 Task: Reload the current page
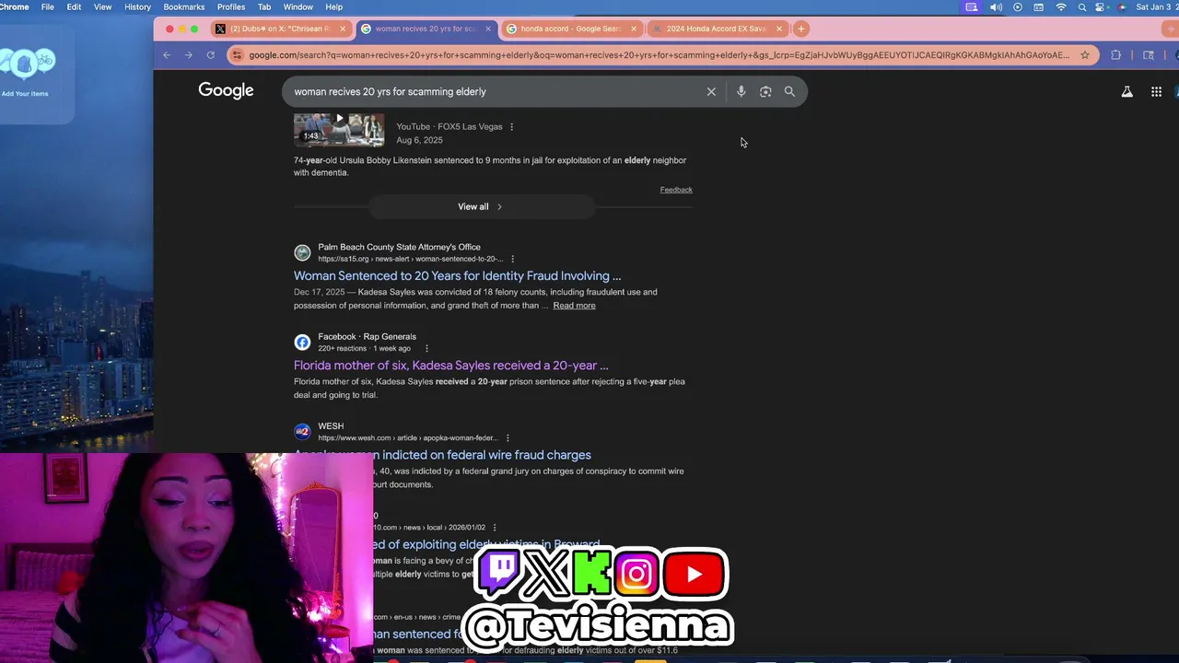[x=210, y=55]
